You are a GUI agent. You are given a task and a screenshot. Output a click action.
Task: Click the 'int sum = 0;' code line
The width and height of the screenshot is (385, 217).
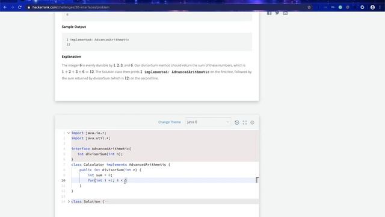(x=100, y=175)
